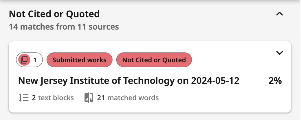The image size is (301, 120).
Task: Click the text blocks line-spacing icon
Action: click(23, 98)
